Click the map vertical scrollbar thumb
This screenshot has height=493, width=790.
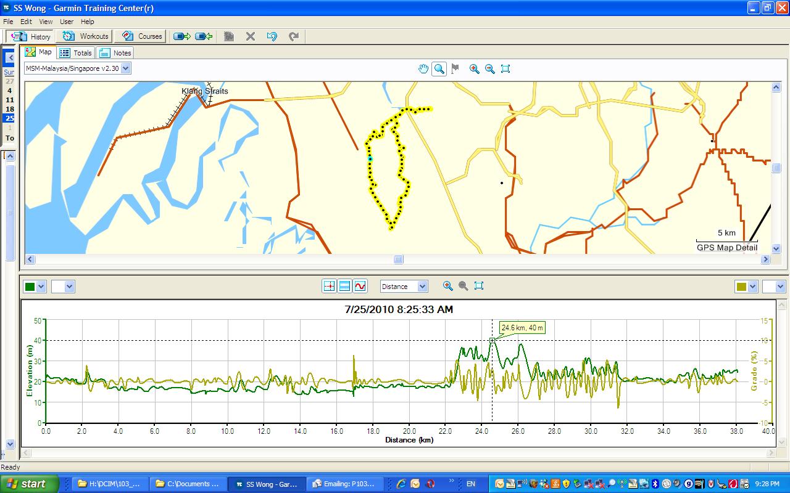pyautogui.click(x=776, y=169)
